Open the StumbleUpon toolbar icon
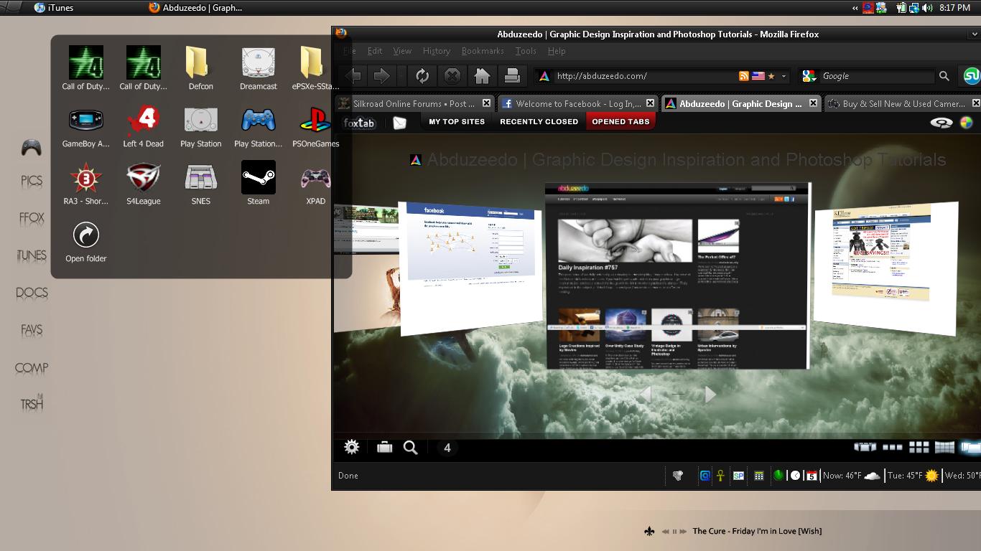Screen dimensions: 981x551 [971, 76]
